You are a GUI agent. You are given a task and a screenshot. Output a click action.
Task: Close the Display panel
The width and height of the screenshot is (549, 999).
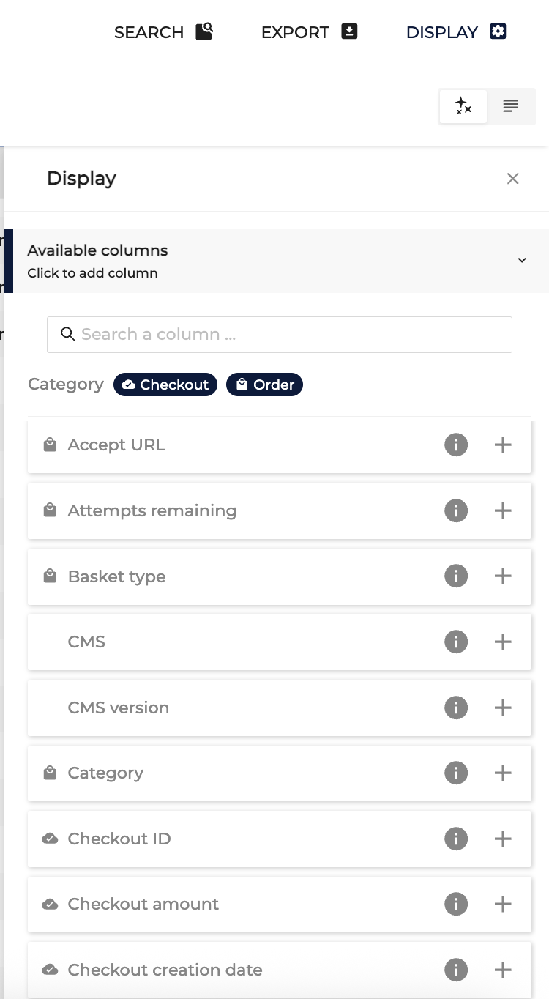tap(513, 179)
